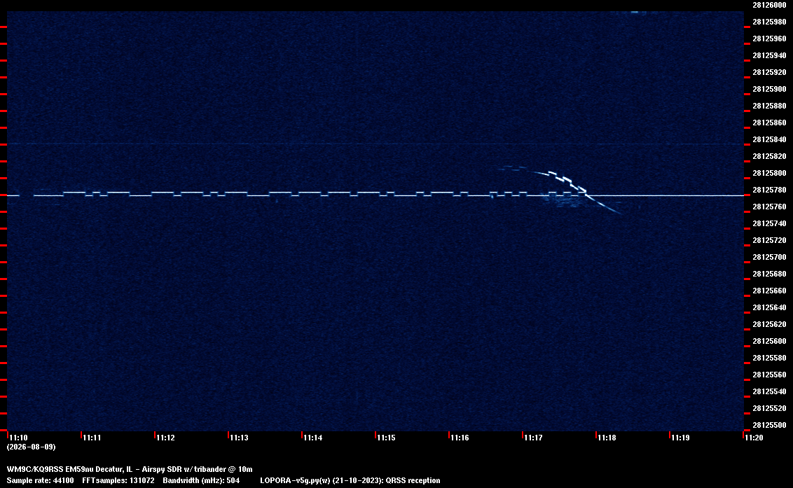Click the 28125700 frequency label
Viewport: 793px width, 488px height.
769,257
